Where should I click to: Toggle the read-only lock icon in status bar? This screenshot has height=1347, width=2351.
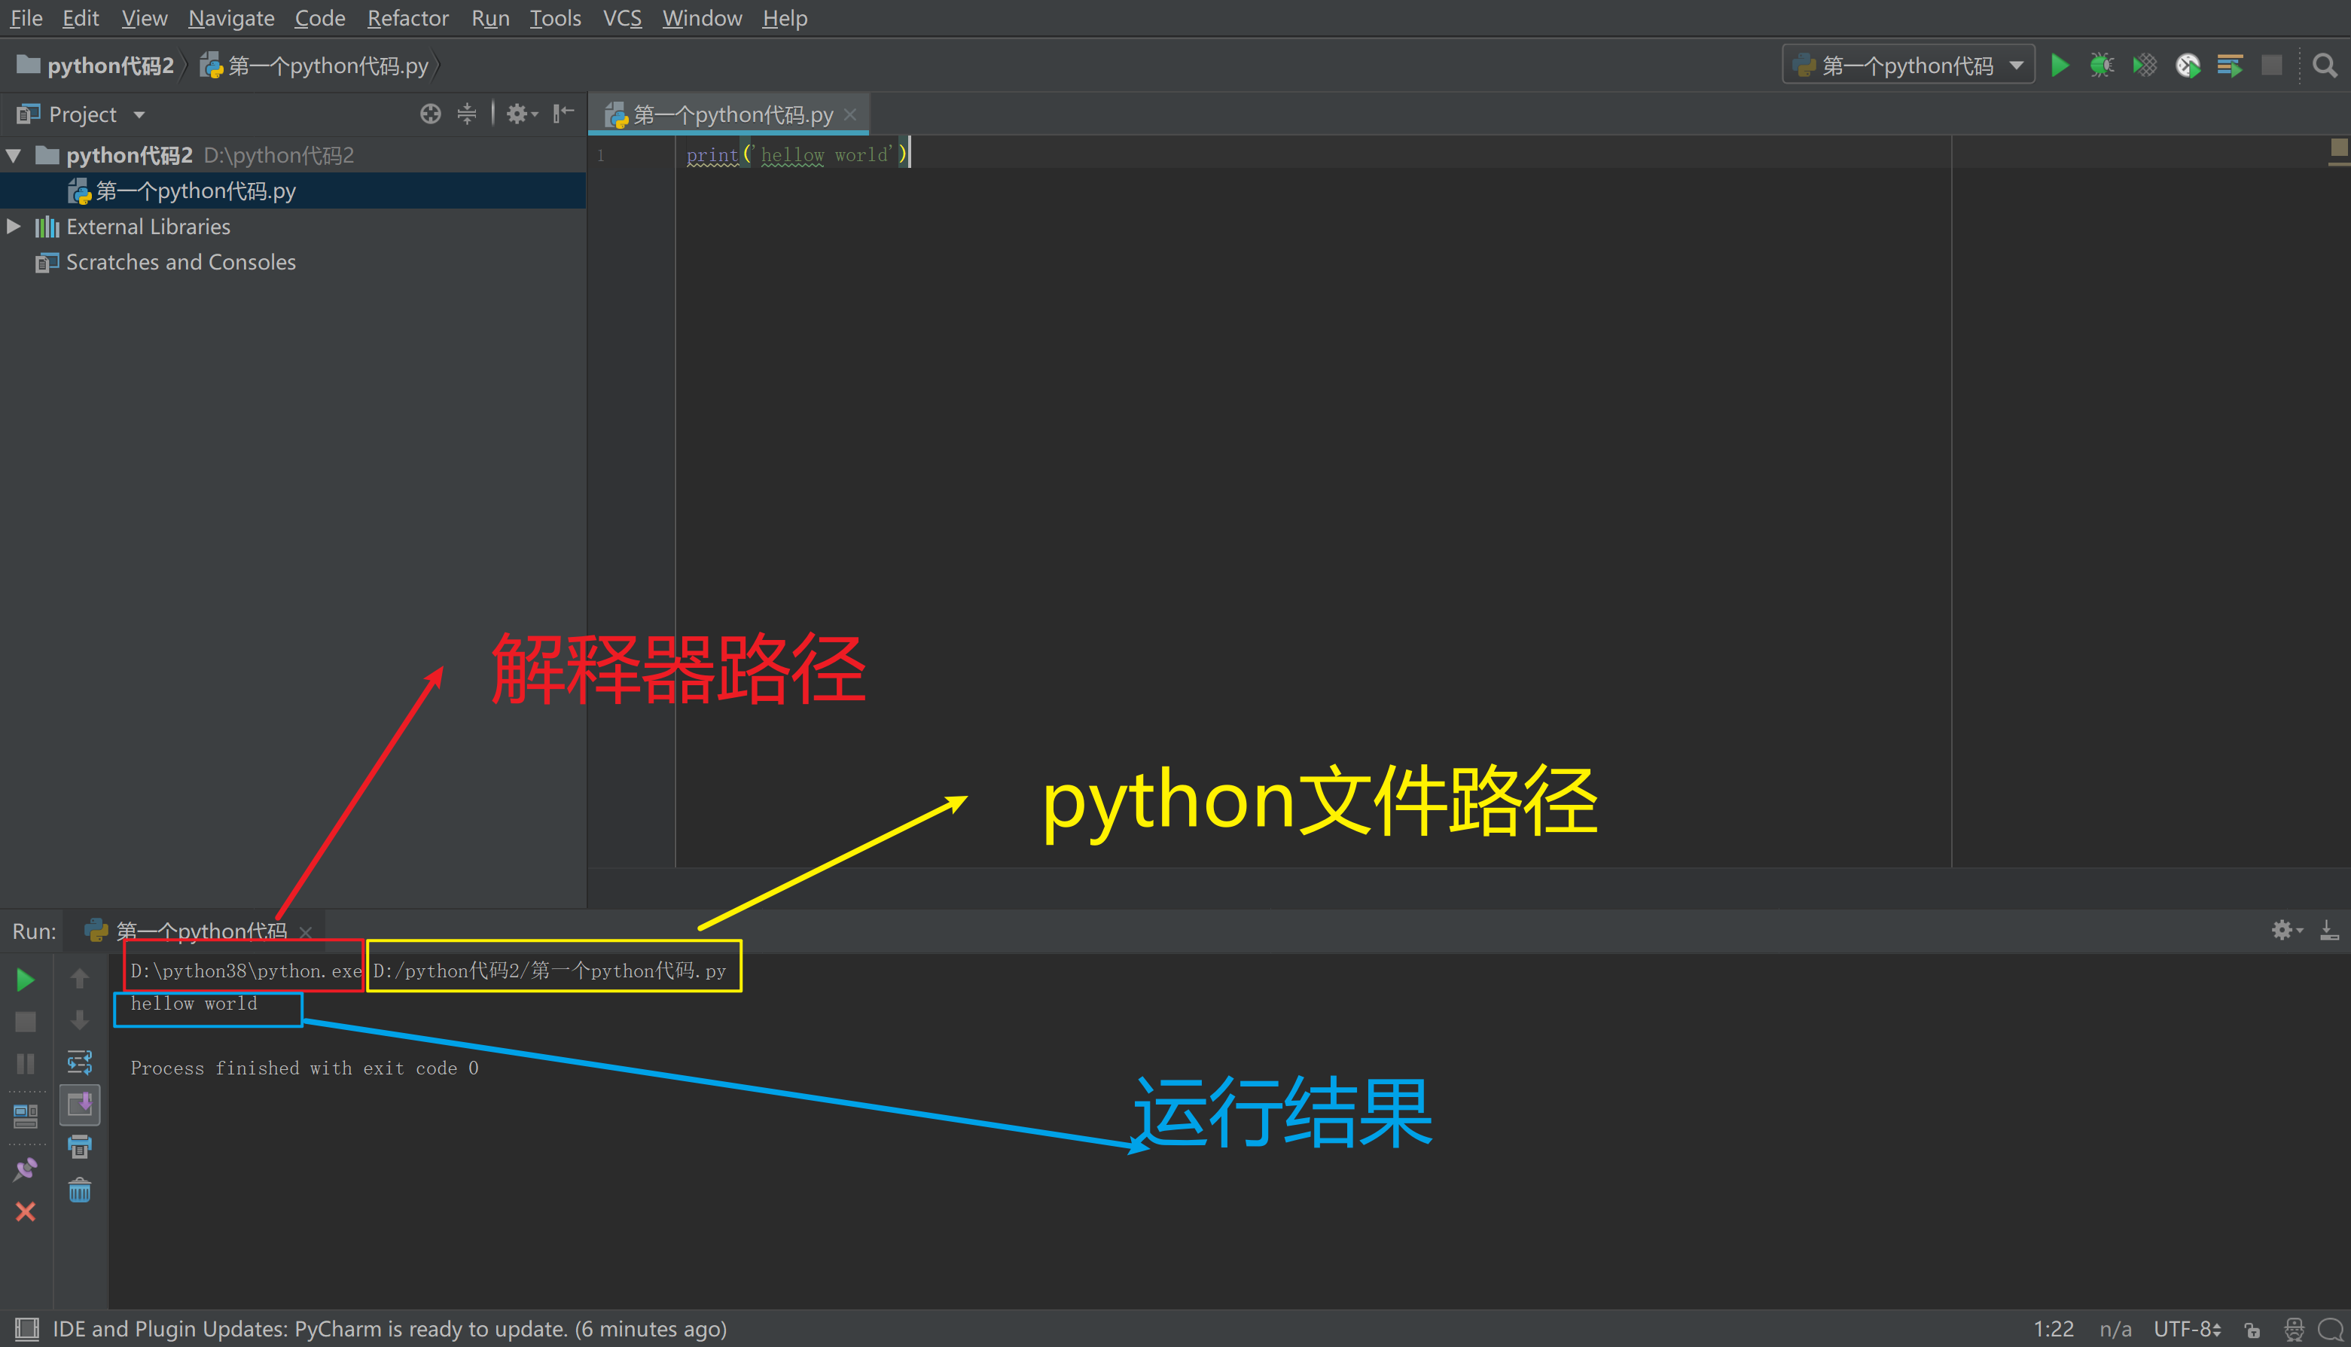pyautogui.click(x=2252, y=1330)
